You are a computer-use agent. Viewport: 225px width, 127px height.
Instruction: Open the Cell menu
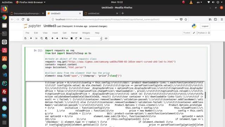65,33
